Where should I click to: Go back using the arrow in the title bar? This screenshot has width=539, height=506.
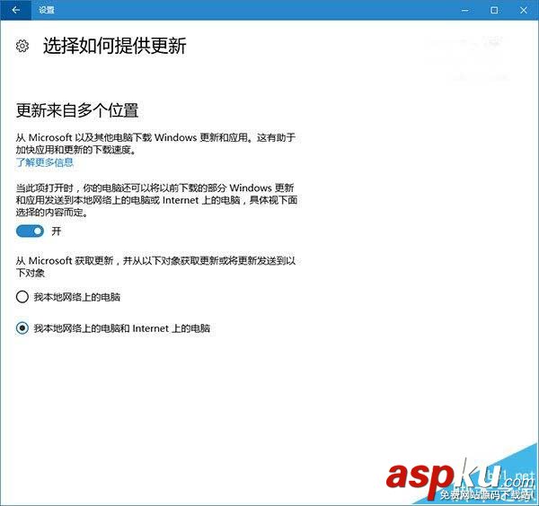(15, 10)
